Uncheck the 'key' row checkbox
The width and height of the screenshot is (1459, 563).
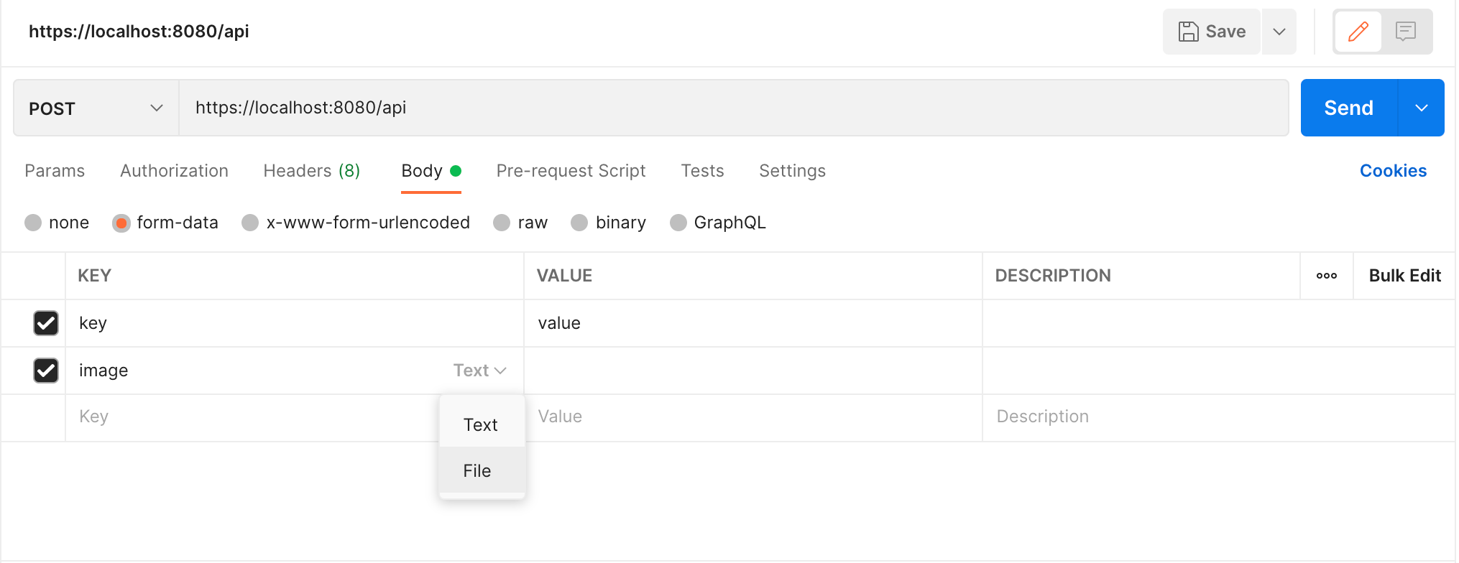46,323
